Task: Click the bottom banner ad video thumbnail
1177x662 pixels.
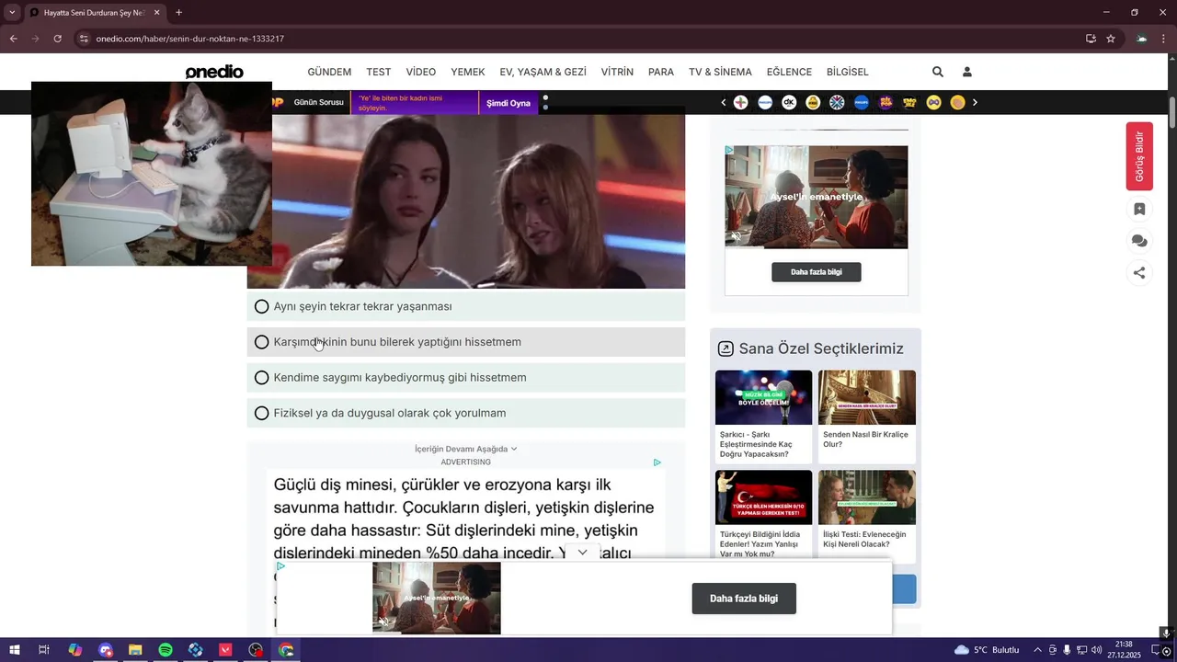Action: point(437,599)
